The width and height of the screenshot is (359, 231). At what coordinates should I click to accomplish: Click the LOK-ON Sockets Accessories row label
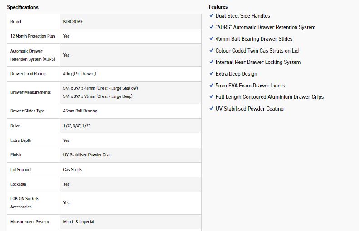[x=25, y=203]
